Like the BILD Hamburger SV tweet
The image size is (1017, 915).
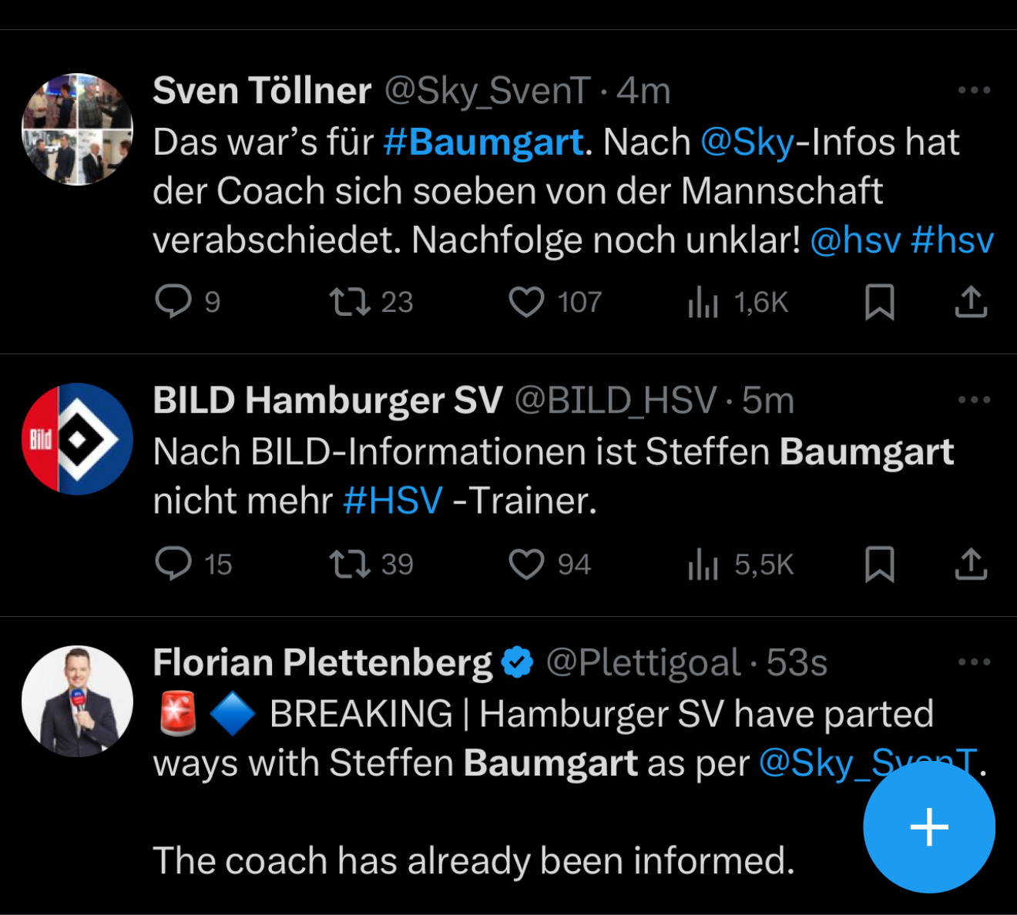tap(526, 564)
